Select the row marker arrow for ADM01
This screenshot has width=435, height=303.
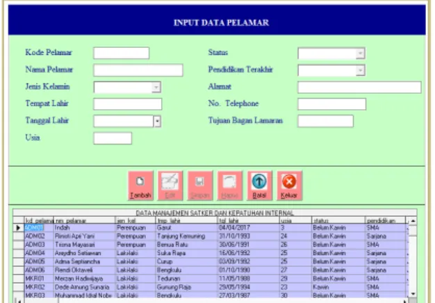[x=18, y=228]
